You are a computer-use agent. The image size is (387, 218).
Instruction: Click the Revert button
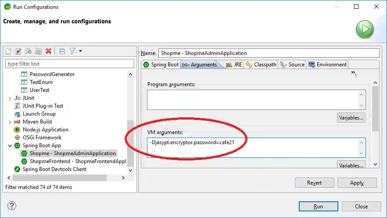click(315, 183)
